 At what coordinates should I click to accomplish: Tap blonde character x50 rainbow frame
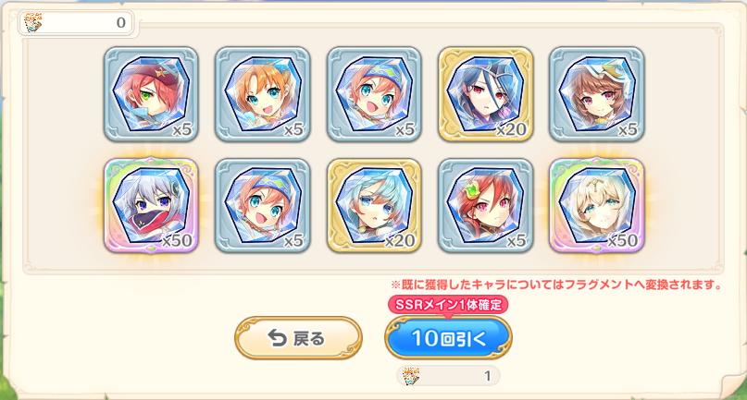click(596, 205)
